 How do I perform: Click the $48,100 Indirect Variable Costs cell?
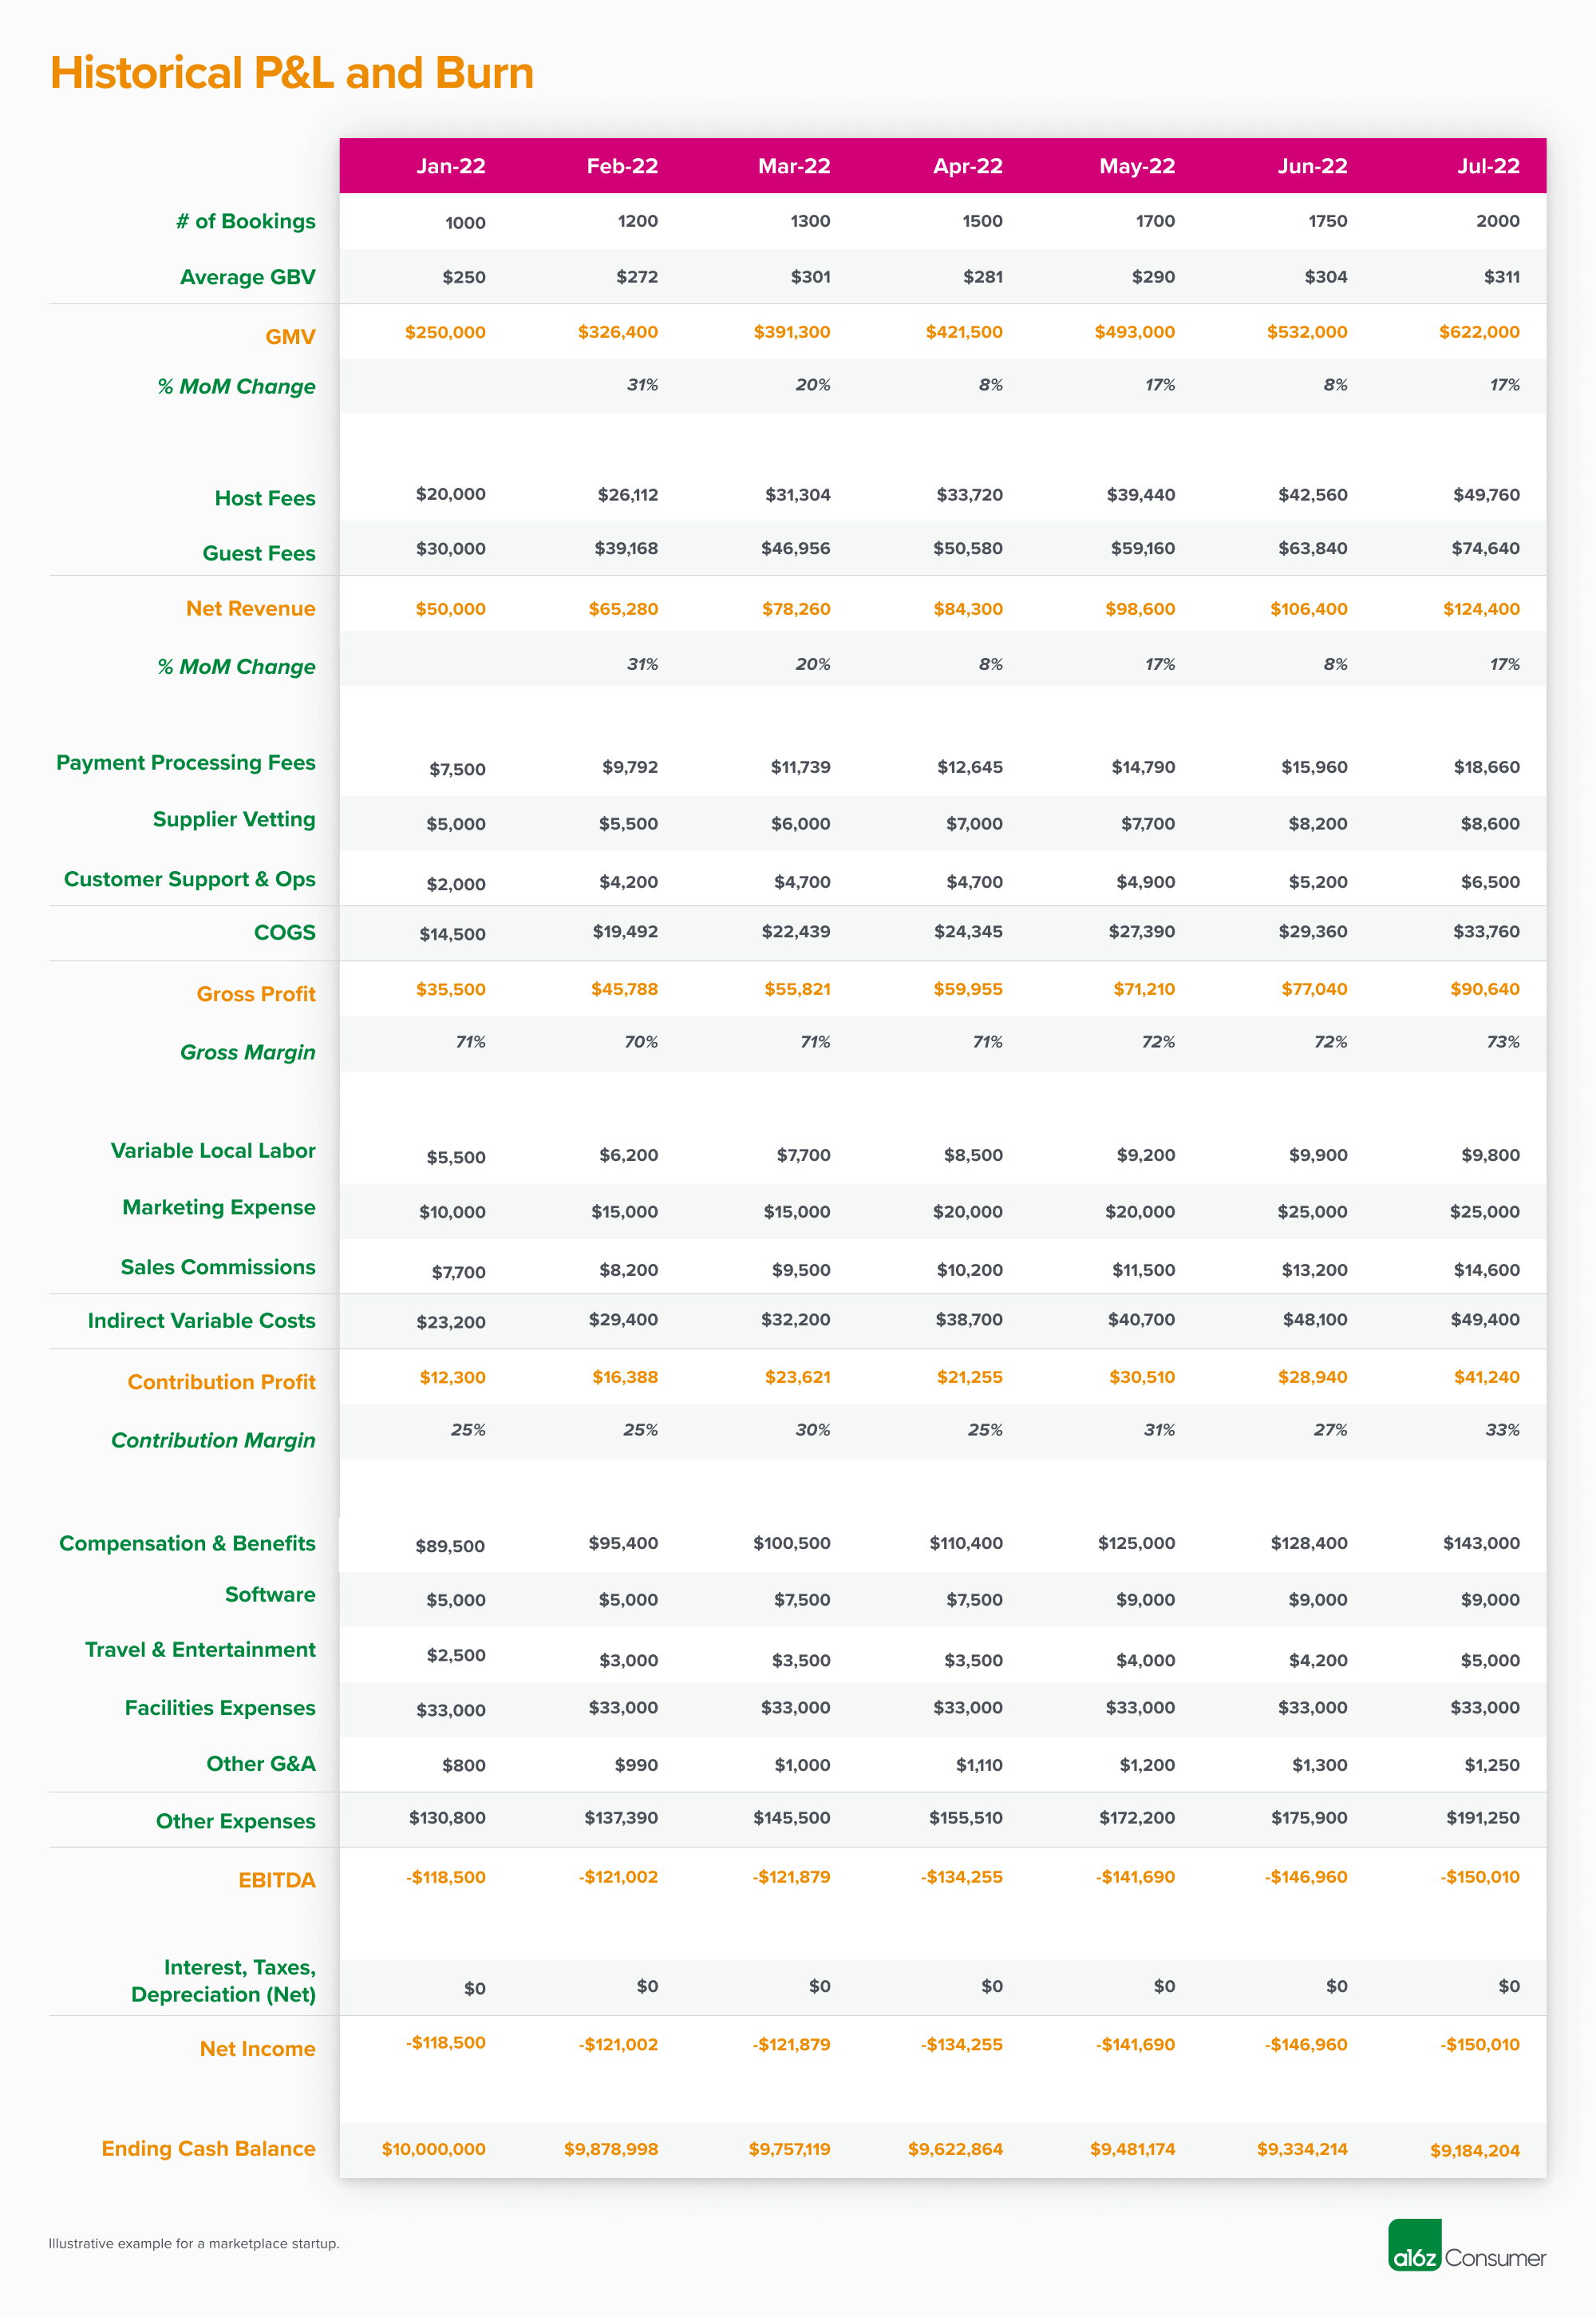[1315, 1320]
